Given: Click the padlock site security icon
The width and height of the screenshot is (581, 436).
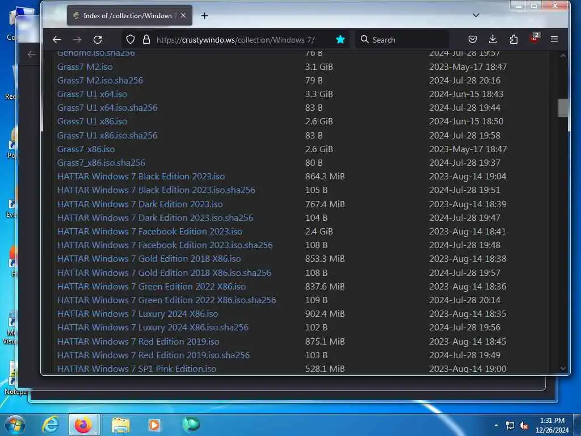Looking at the screenshot, I should click(146, 40).
